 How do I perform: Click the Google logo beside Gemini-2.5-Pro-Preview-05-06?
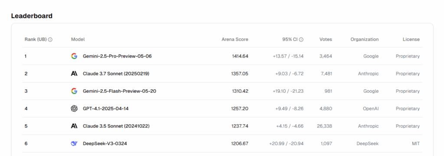pyautogui.click(x=74, y=56)
